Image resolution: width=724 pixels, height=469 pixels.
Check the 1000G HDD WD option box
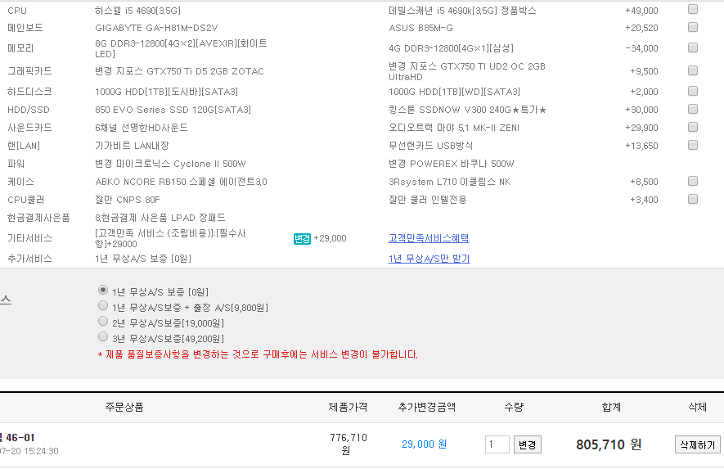click(x=693, y=91)
